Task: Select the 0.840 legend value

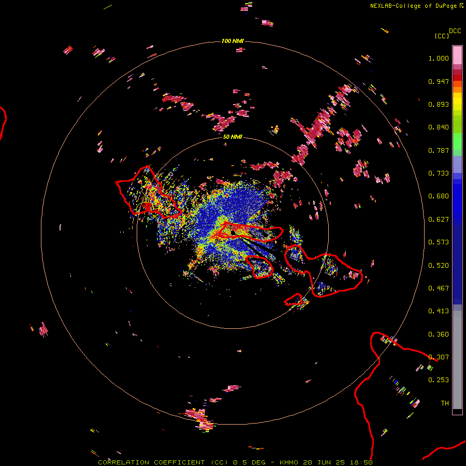Action: tap(439, 127)
